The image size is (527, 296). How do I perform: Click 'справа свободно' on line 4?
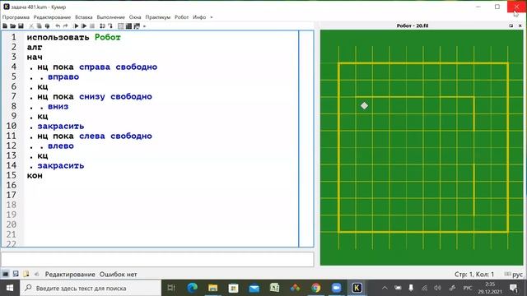pyautogui.click(x=119, y=67)
